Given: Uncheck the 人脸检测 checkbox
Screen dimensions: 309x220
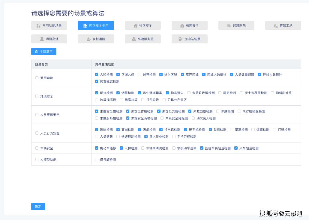Looking at the screenshot, I should (x=97, y=75).
